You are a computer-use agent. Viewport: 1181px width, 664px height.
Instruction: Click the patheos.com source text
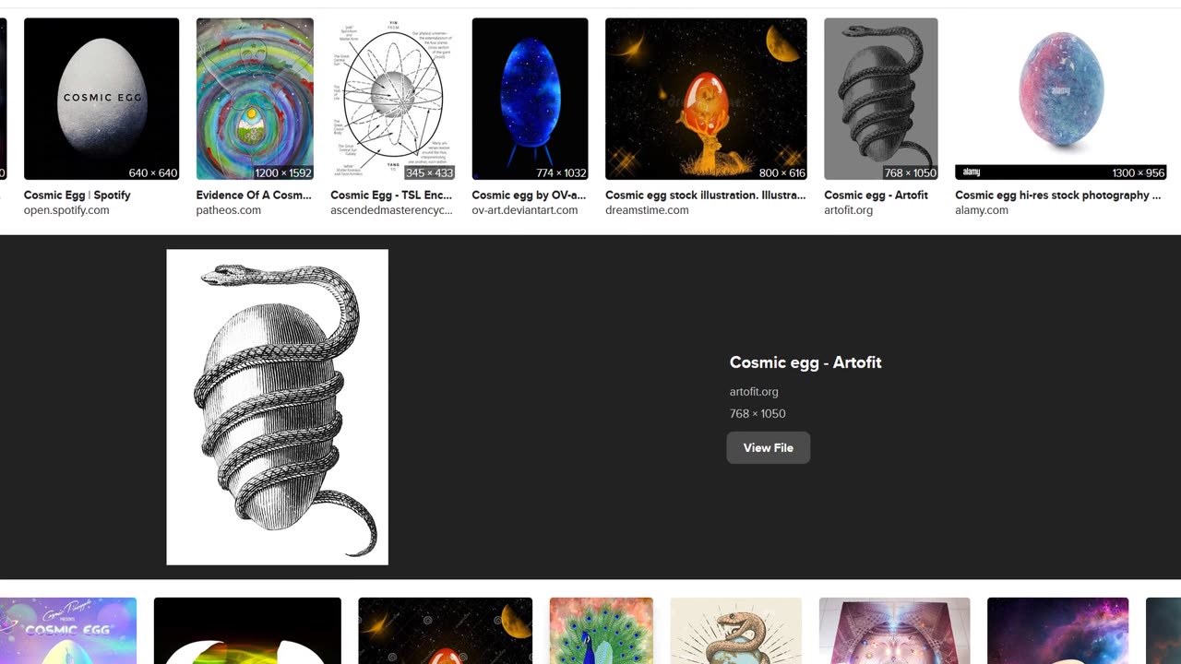229,210
